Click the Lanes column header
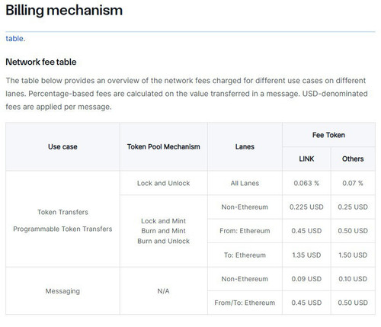This screenshot has width=381, height=327. (x=245, y=146)
